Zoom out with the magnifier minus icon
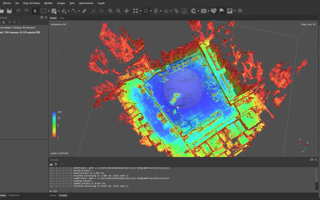The image size is (320, 200). pos(118,11)
